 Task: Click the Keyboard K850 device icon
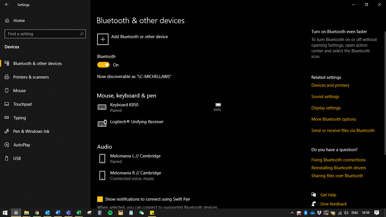(102, 107)
